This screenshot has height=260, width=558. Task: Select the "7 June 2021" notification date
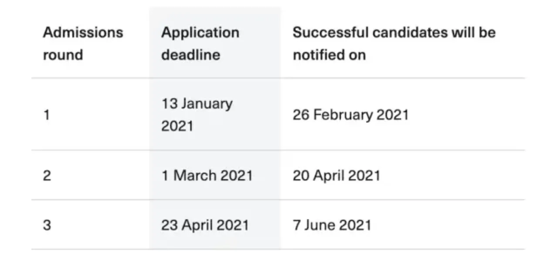point(332,225)
